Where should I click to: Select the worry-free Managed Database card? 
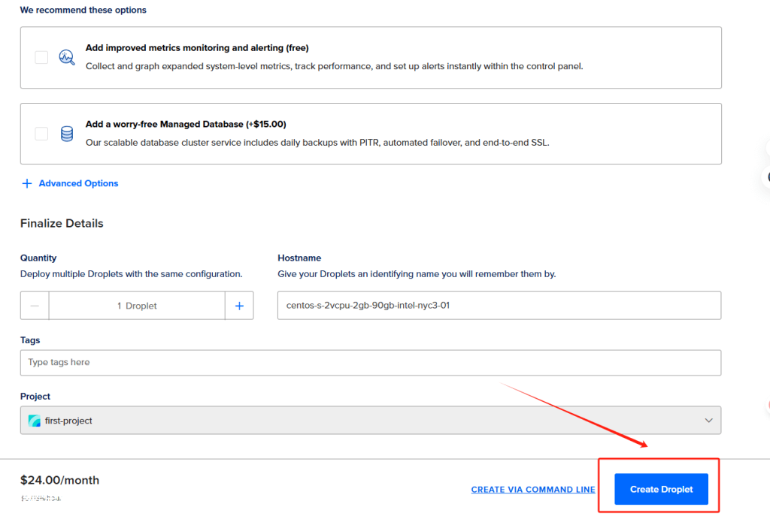coord(371,134)
